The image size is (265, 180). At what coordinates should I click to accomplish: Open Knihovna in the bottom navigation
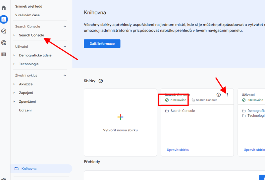coord(29,169)
